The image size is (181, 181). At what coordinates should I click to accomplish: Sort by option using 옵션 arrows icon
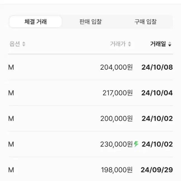pos(24,44)
